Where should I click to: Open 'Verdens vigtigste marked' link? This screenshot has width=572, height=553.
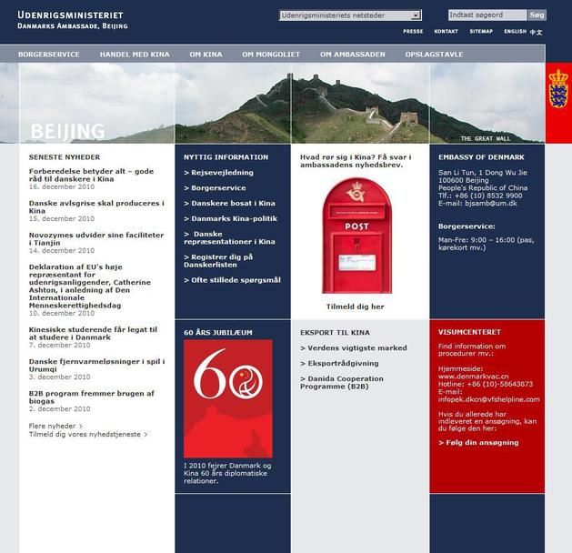pyautogui.click(x=354, y=348)
